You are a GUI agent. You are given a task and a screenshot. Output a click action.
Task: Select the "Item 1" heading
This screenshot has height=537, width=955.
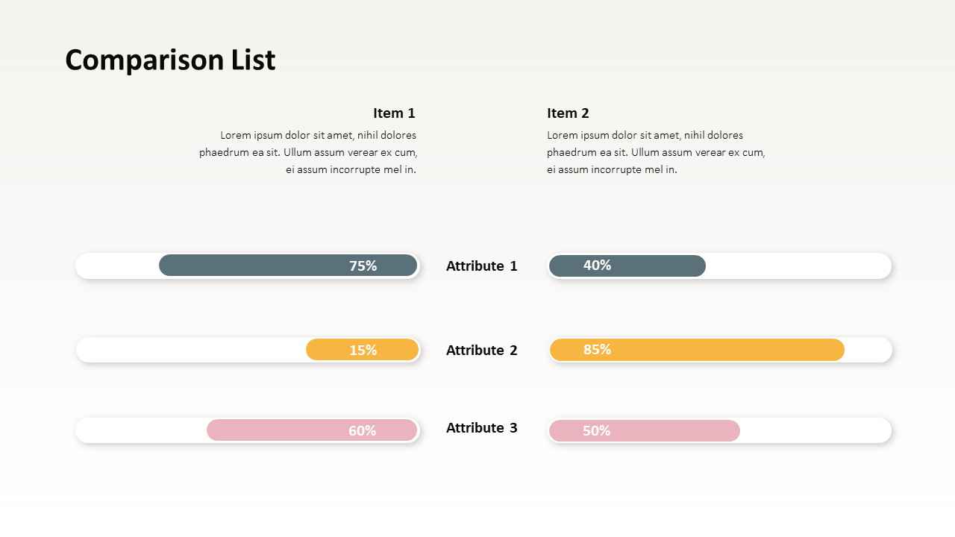point(394,113)
